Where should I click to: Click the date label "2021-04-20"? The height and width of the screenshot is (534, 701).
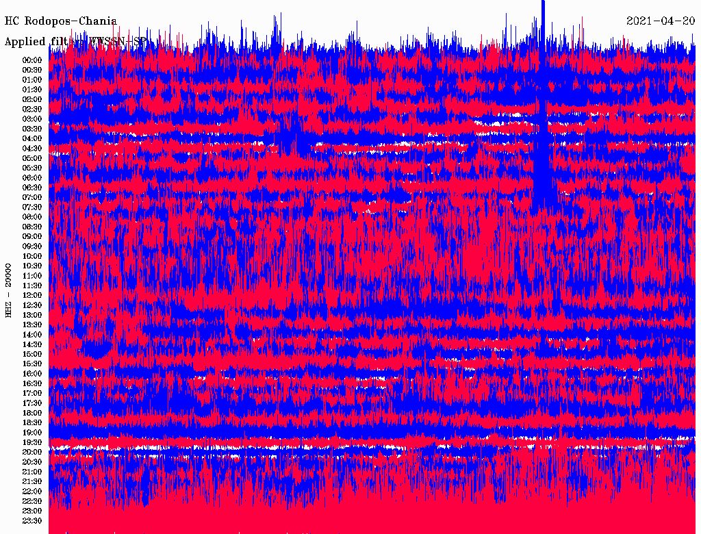[661, 21]
